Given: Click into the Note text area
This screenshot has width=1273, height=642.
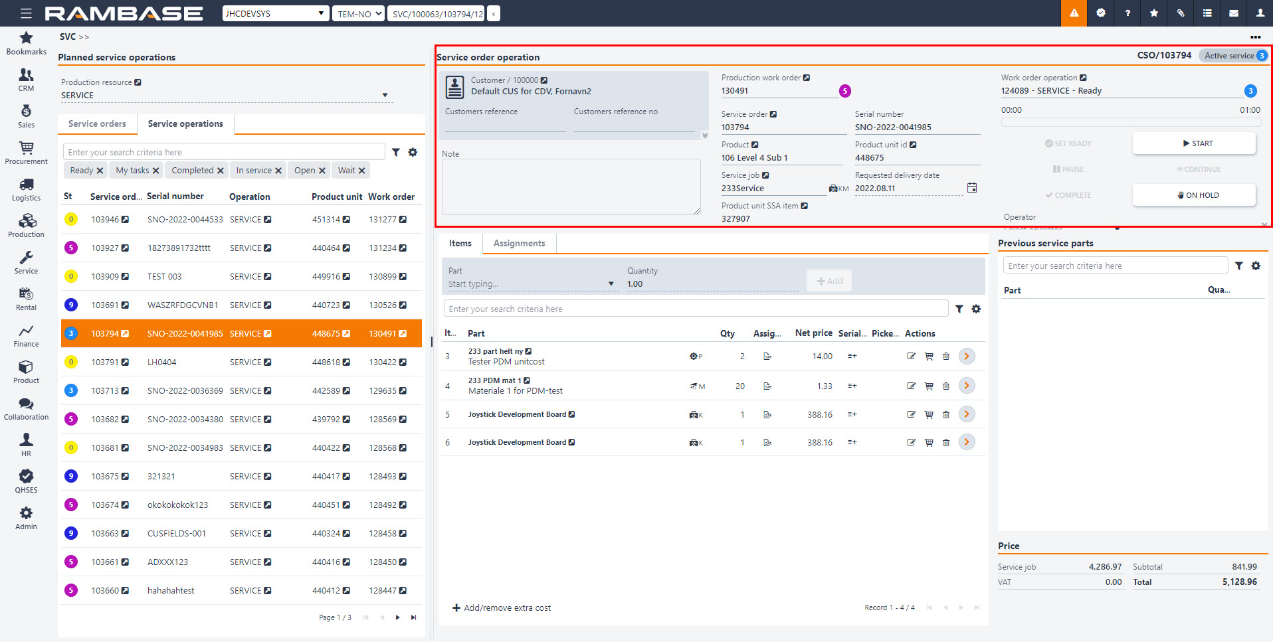Looking at the screenshot, I should tap(571, 187).
